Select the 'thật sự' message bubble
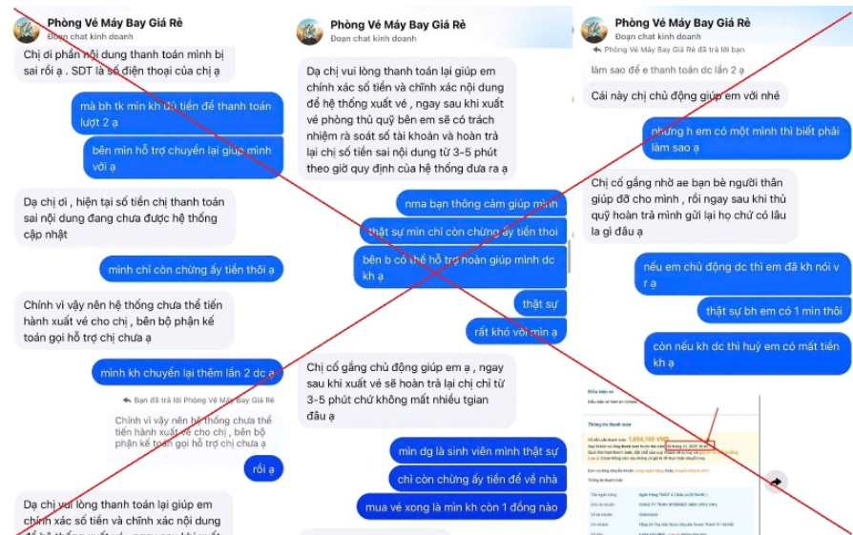Viewport: 853px width, 535px height. click(x=540, y=304)
